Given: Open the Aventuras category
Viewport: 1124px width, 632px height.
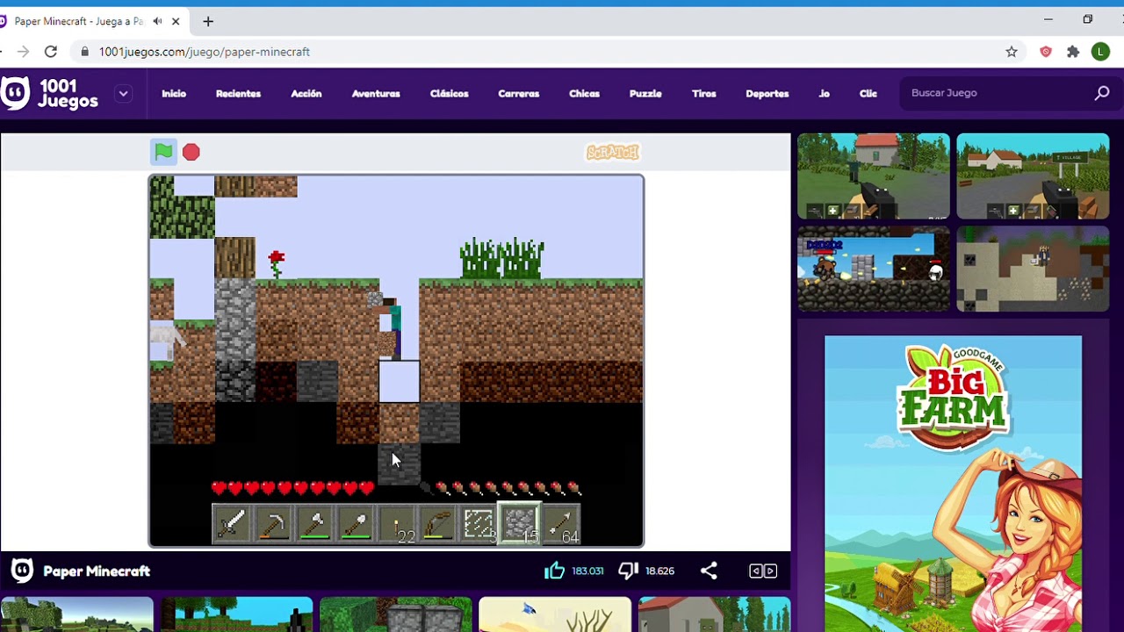Looking at the screenshot, I should [x=376, y=93].
